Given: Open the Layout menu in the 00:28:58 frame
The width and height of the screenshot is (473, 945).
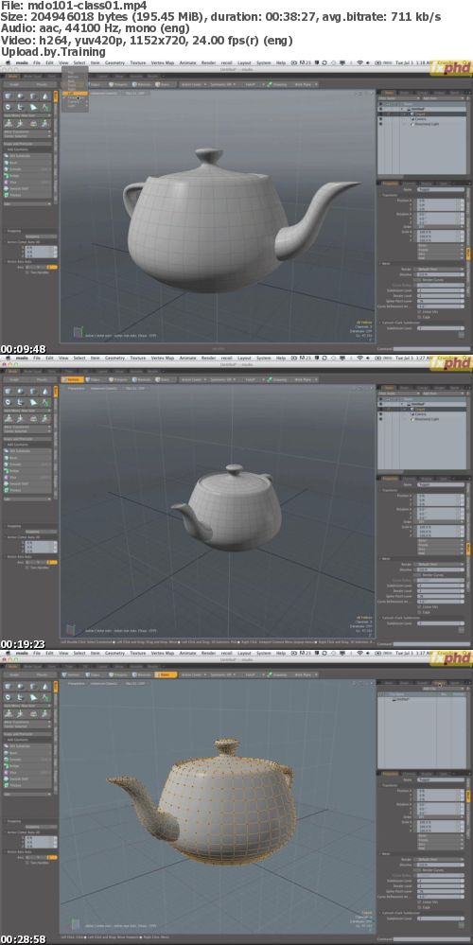Looking at the screenshot, I should pyautogui.click(x=244, y=653).
